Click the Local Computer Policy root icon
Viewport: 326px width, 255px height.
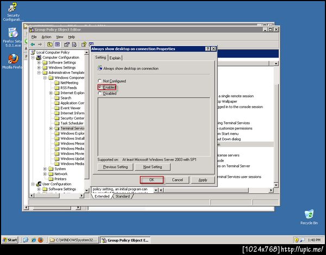click(x=33, y=52)
